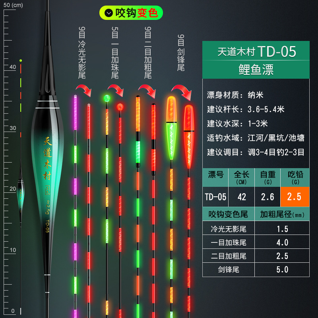Click the 40 mark on the ruler

tap(13, 67)
